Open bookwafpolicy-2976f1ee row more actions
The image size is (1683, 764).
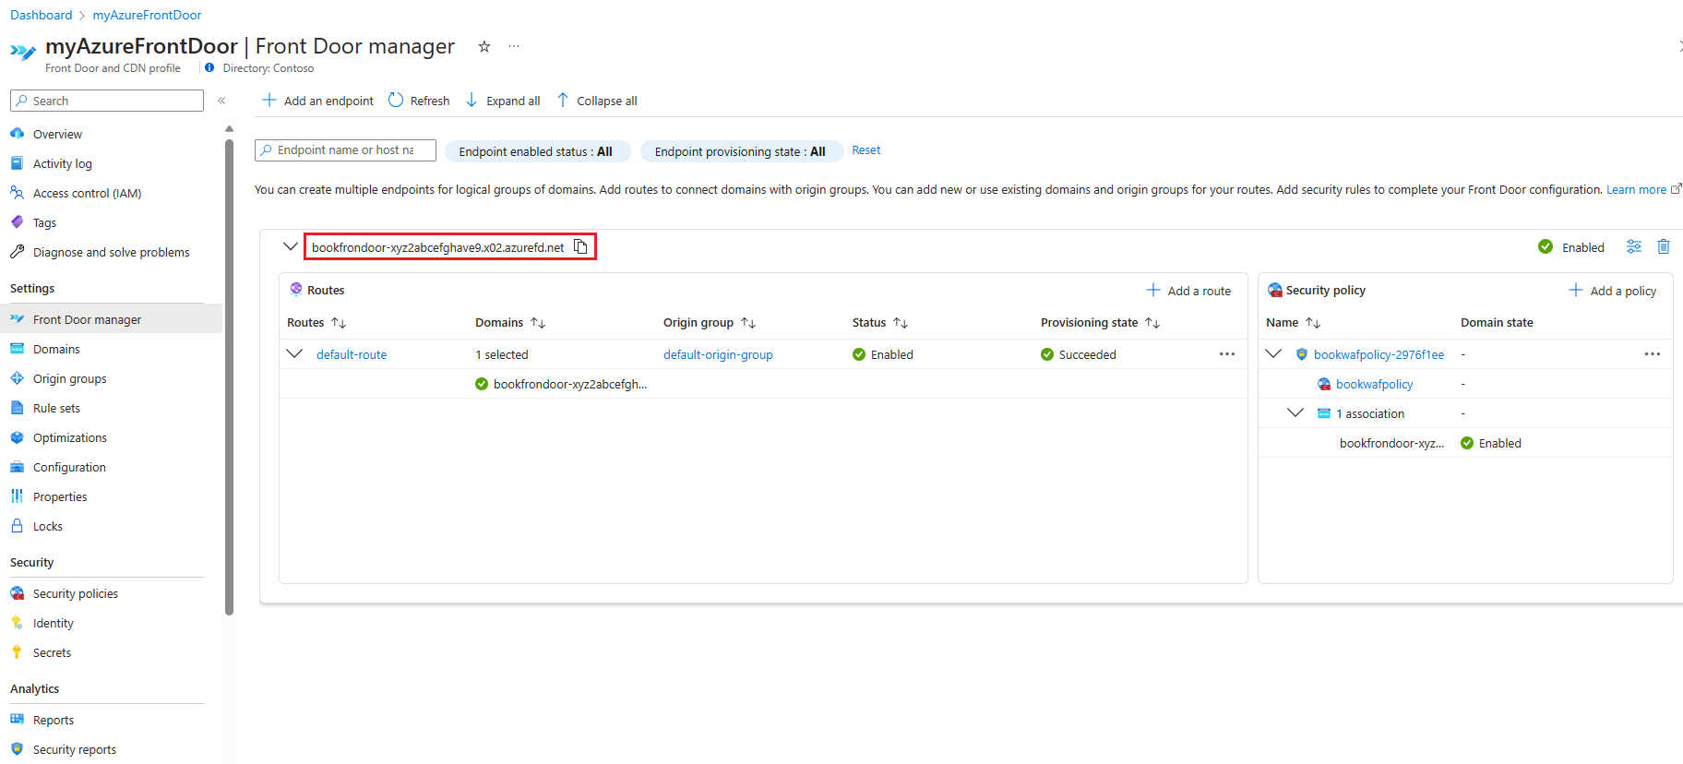1653,354
